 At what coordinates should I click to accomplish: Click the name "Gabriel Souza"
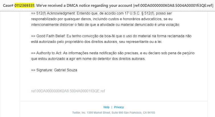65,70
